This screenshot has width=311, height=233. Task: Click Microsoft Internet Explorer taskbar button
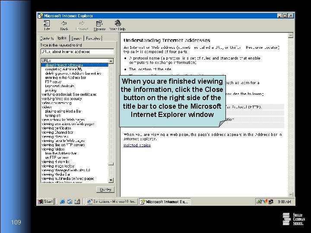165,202
